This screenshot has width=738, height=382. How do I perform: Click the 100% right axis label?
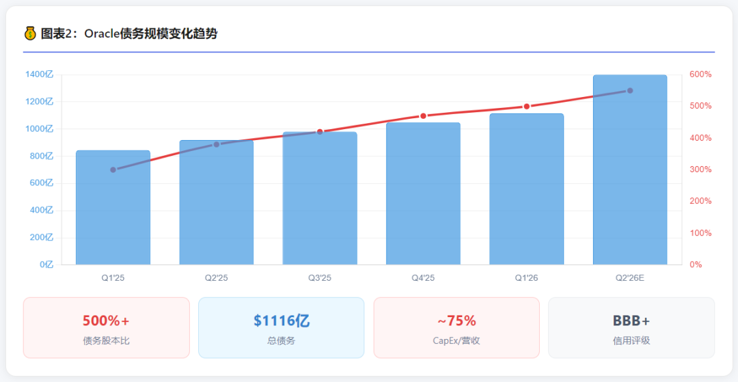tap(700, 233)
